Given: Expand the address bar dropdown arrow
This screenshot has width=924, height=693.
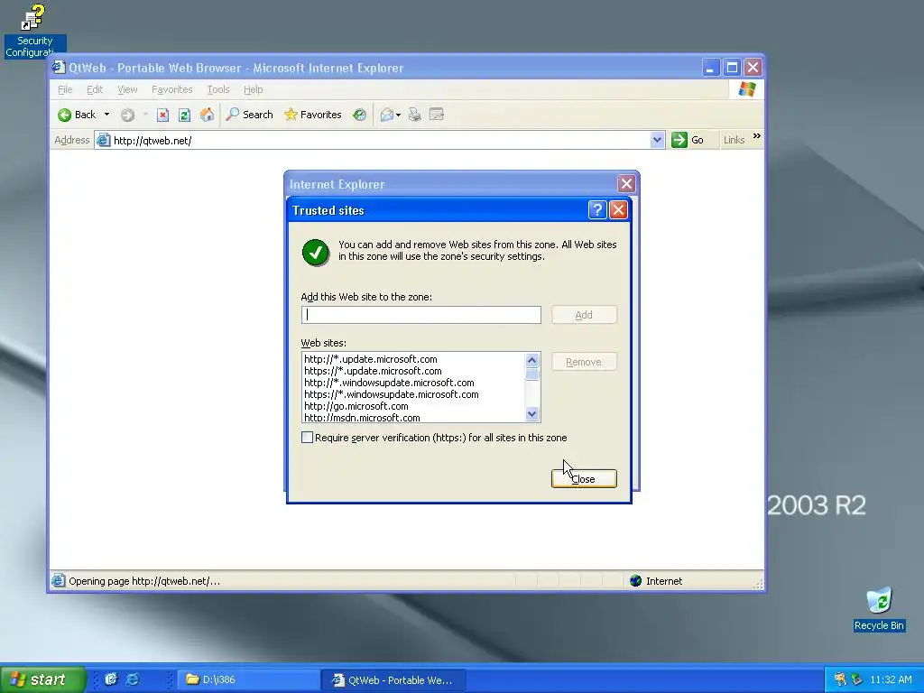Looking at the screenshot, I should (x=657, y=140).
